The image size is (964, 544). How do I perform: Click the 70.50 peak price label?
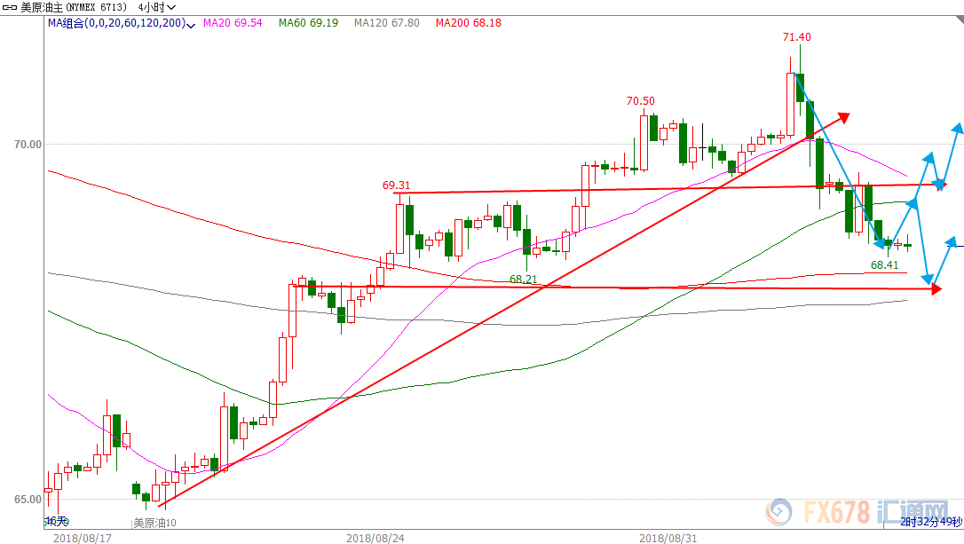point(640,101)
